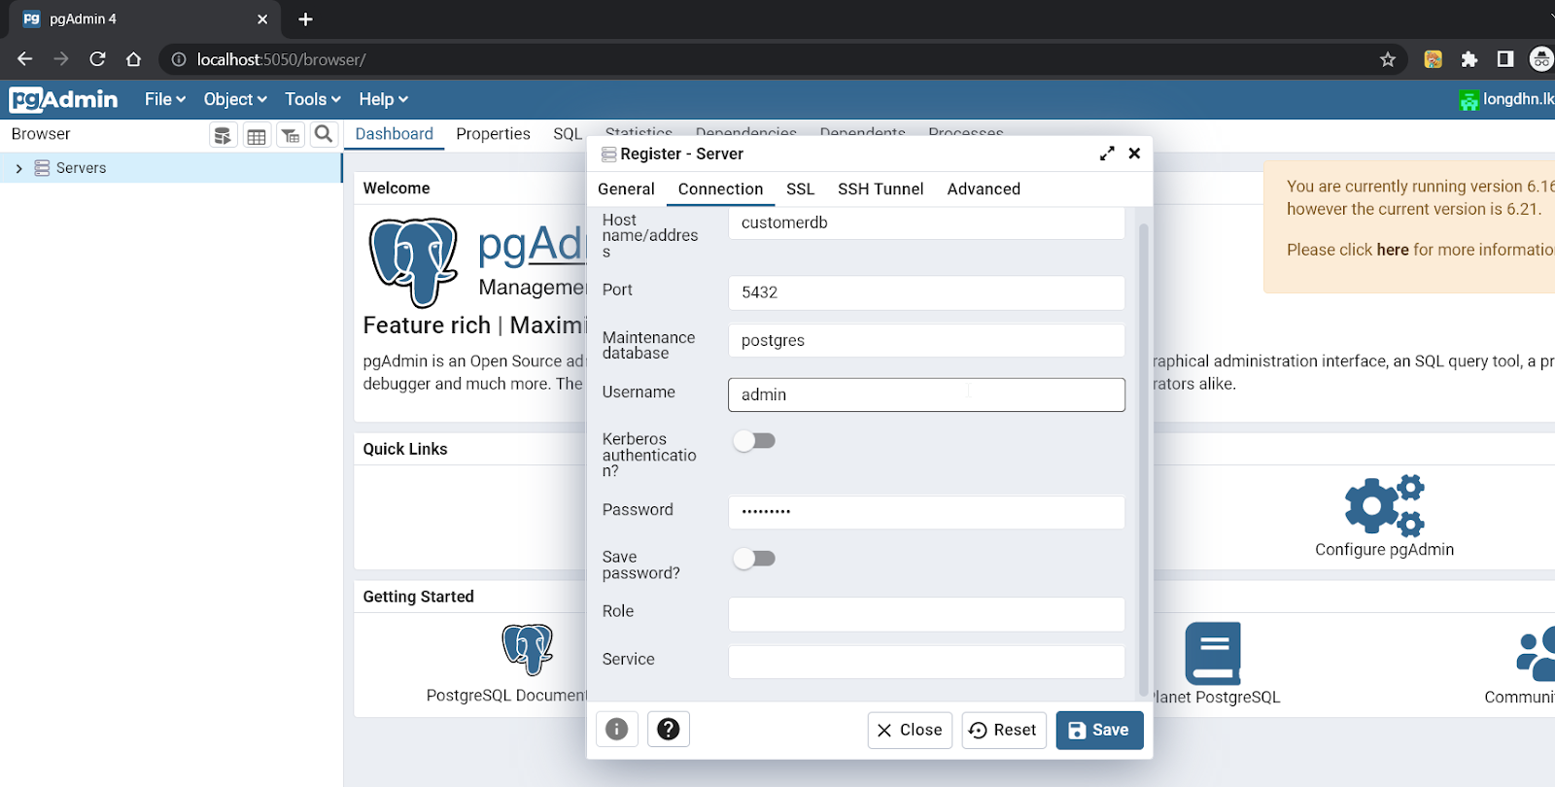The height and width of the screenshot is (787, 1555).
Task: Click the Query Tool database icon in Browser panel
Action: [223, 135]
